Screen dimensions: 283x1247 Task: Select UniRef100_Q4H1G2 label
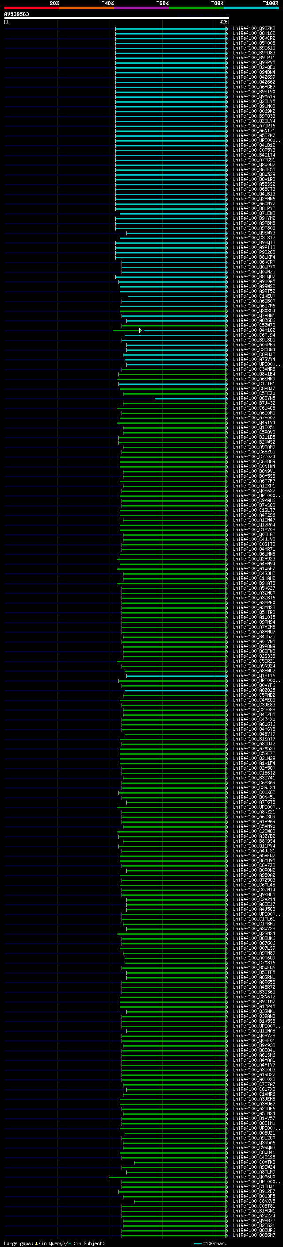point(254,330)
